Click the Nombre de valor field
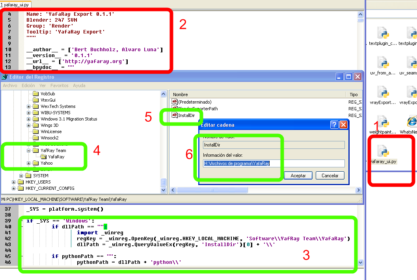This screenshot has width=417, height=280. 274,145
